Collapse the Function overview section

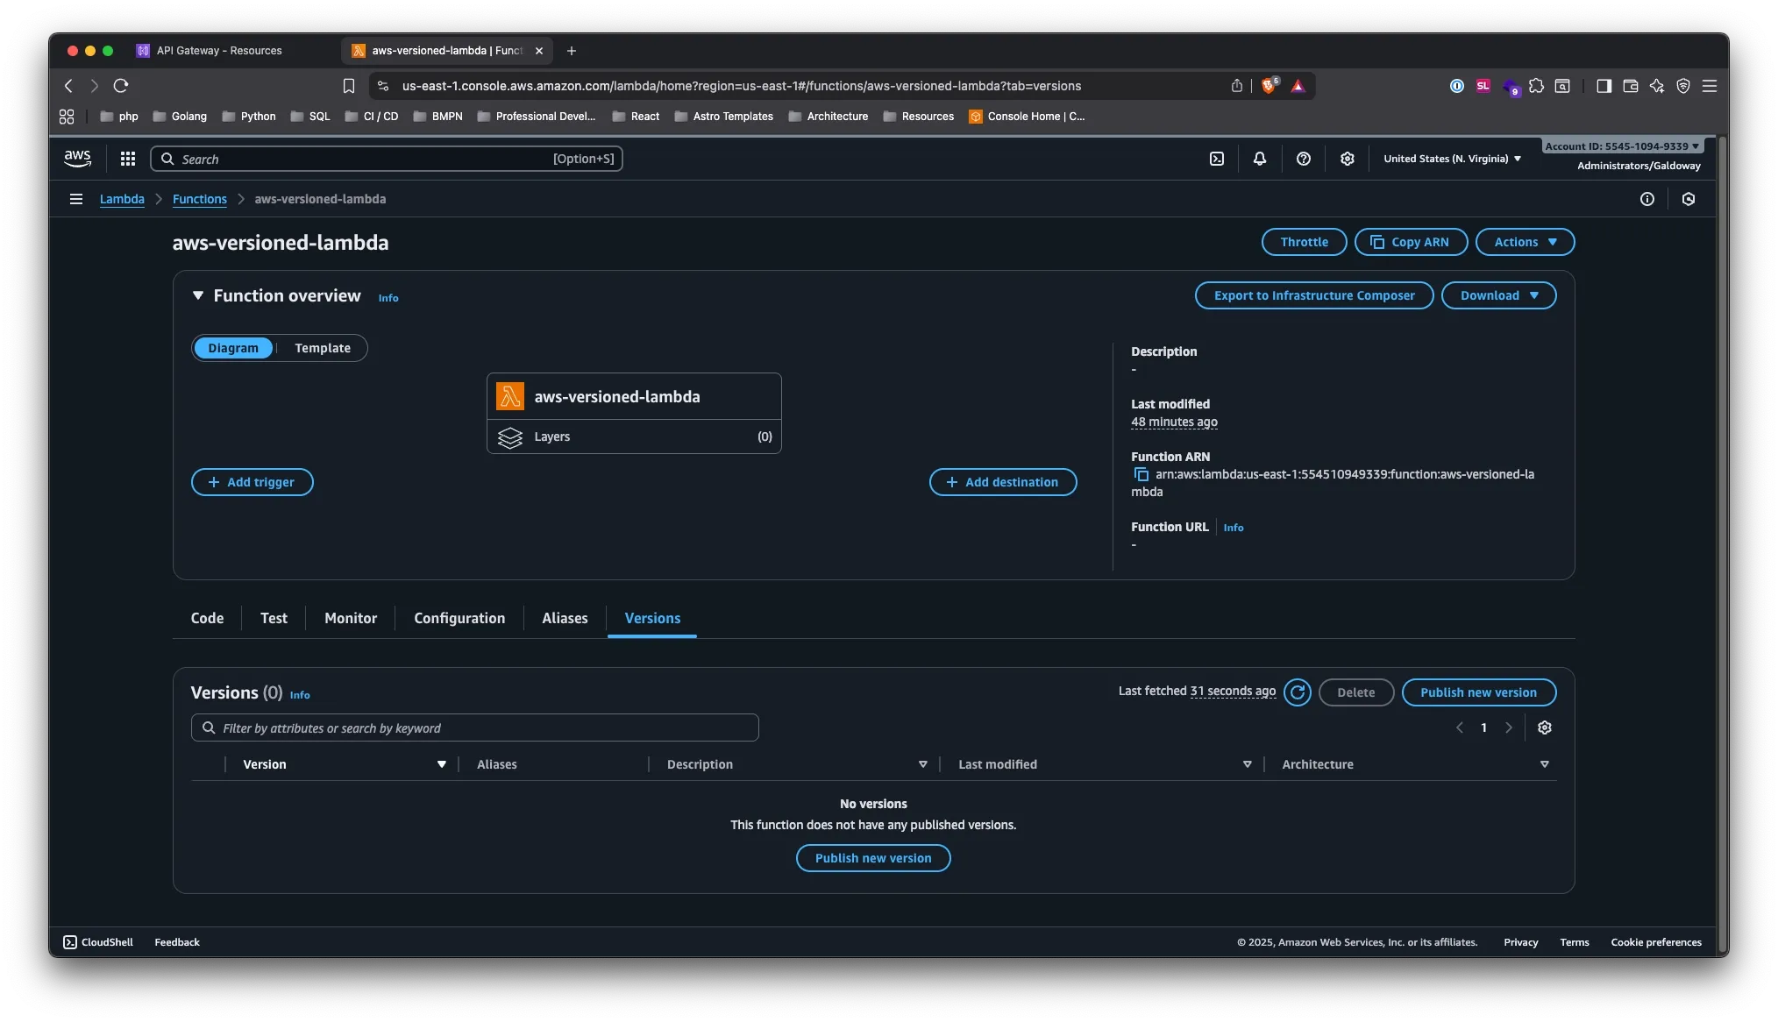point(198,295)
